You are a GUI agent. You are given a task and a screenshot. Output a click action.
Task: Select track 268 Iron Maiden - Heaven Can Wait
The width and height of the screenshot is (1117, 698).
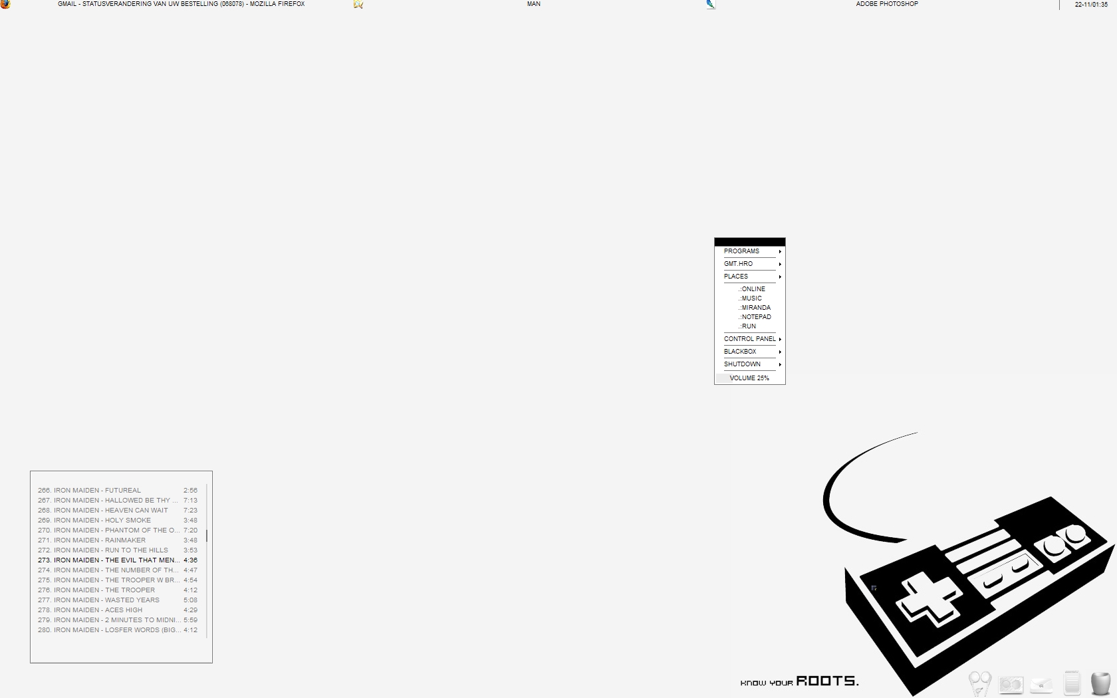[x=118, y=511]
